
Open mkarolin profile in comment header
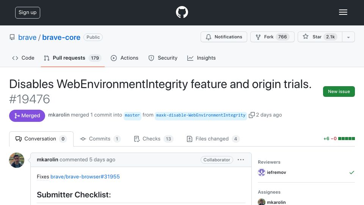pyautogui.click(x=47, y=160)
